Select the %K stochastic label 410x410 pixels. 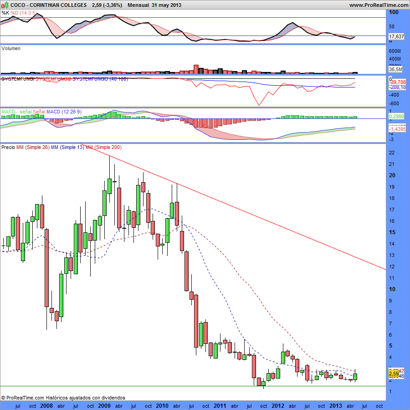(x=5, y=13)
